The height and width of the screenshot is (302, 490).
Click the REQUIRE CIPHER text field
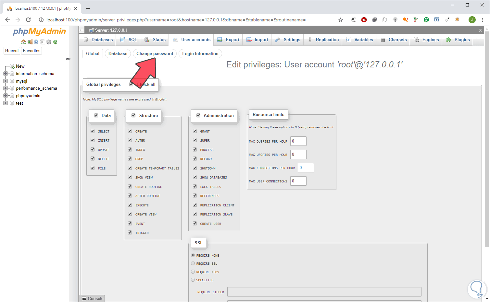click(324, 292)
